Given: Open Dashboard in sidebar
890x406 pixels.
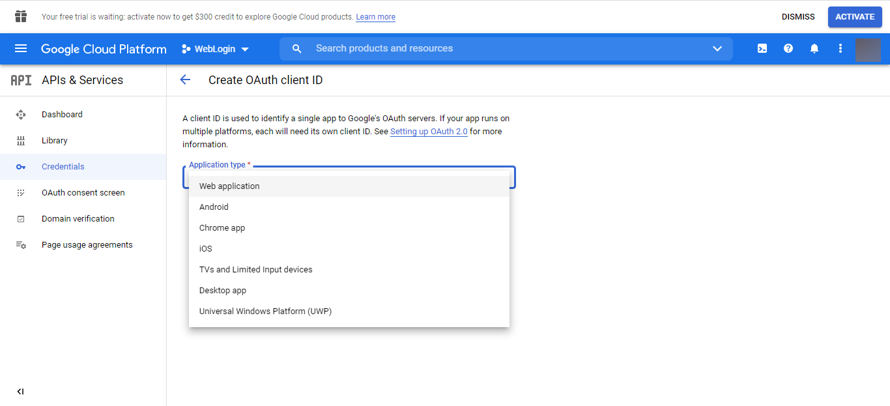Looking at the screenshot, I should point(83,115).
